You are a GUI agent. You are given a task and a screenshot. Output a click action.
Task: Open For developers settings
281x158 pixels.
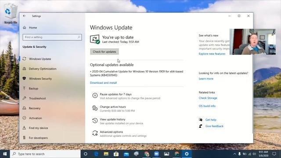pyautogui.click(x=38, y=138)
